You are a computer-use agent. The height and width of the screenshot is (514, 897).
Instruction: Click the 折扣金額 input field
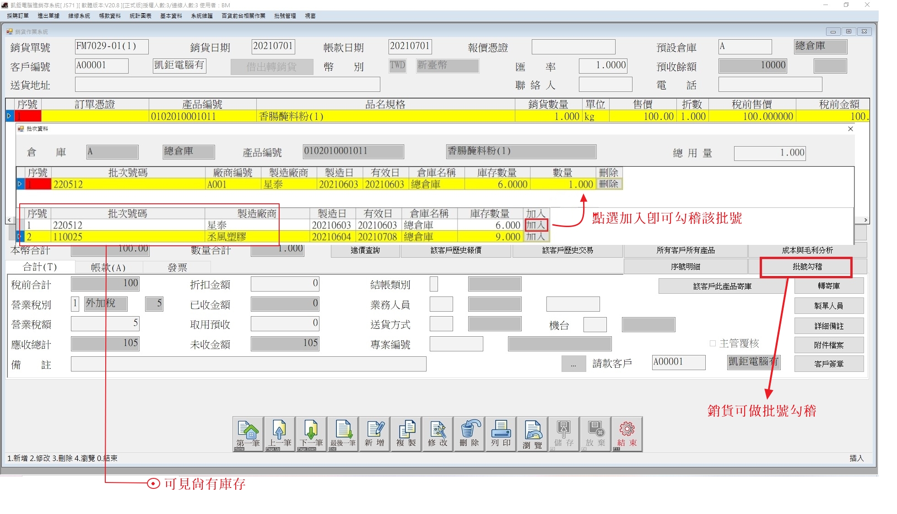click(x=285, y=284)
